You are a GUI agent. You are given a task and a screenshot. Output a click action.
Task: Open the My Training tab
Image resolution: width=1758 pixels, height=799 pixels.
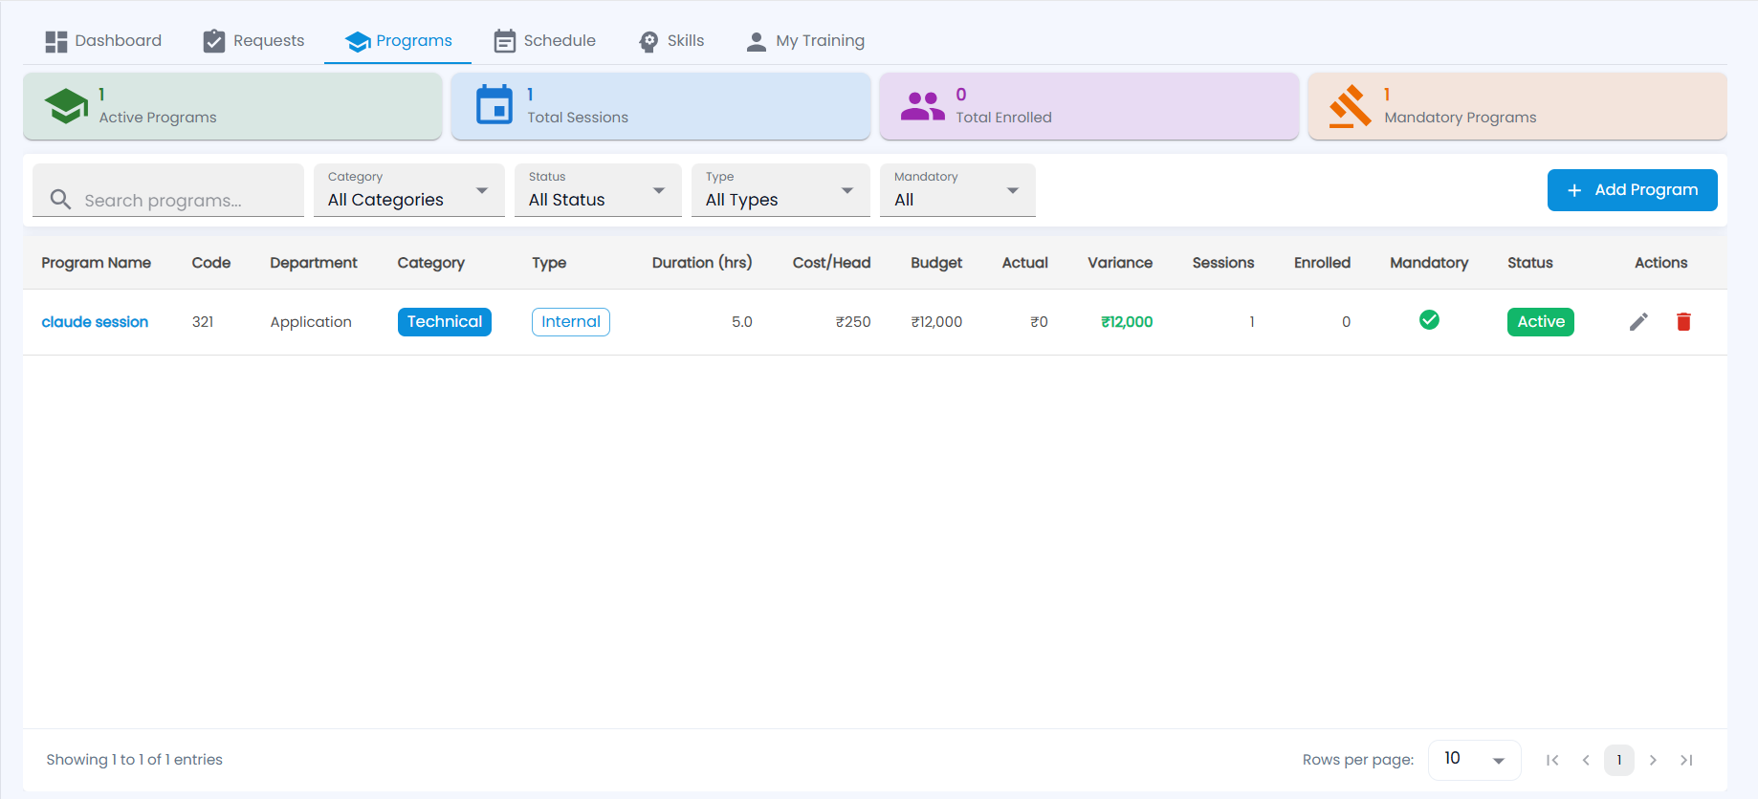coord(804,41)
